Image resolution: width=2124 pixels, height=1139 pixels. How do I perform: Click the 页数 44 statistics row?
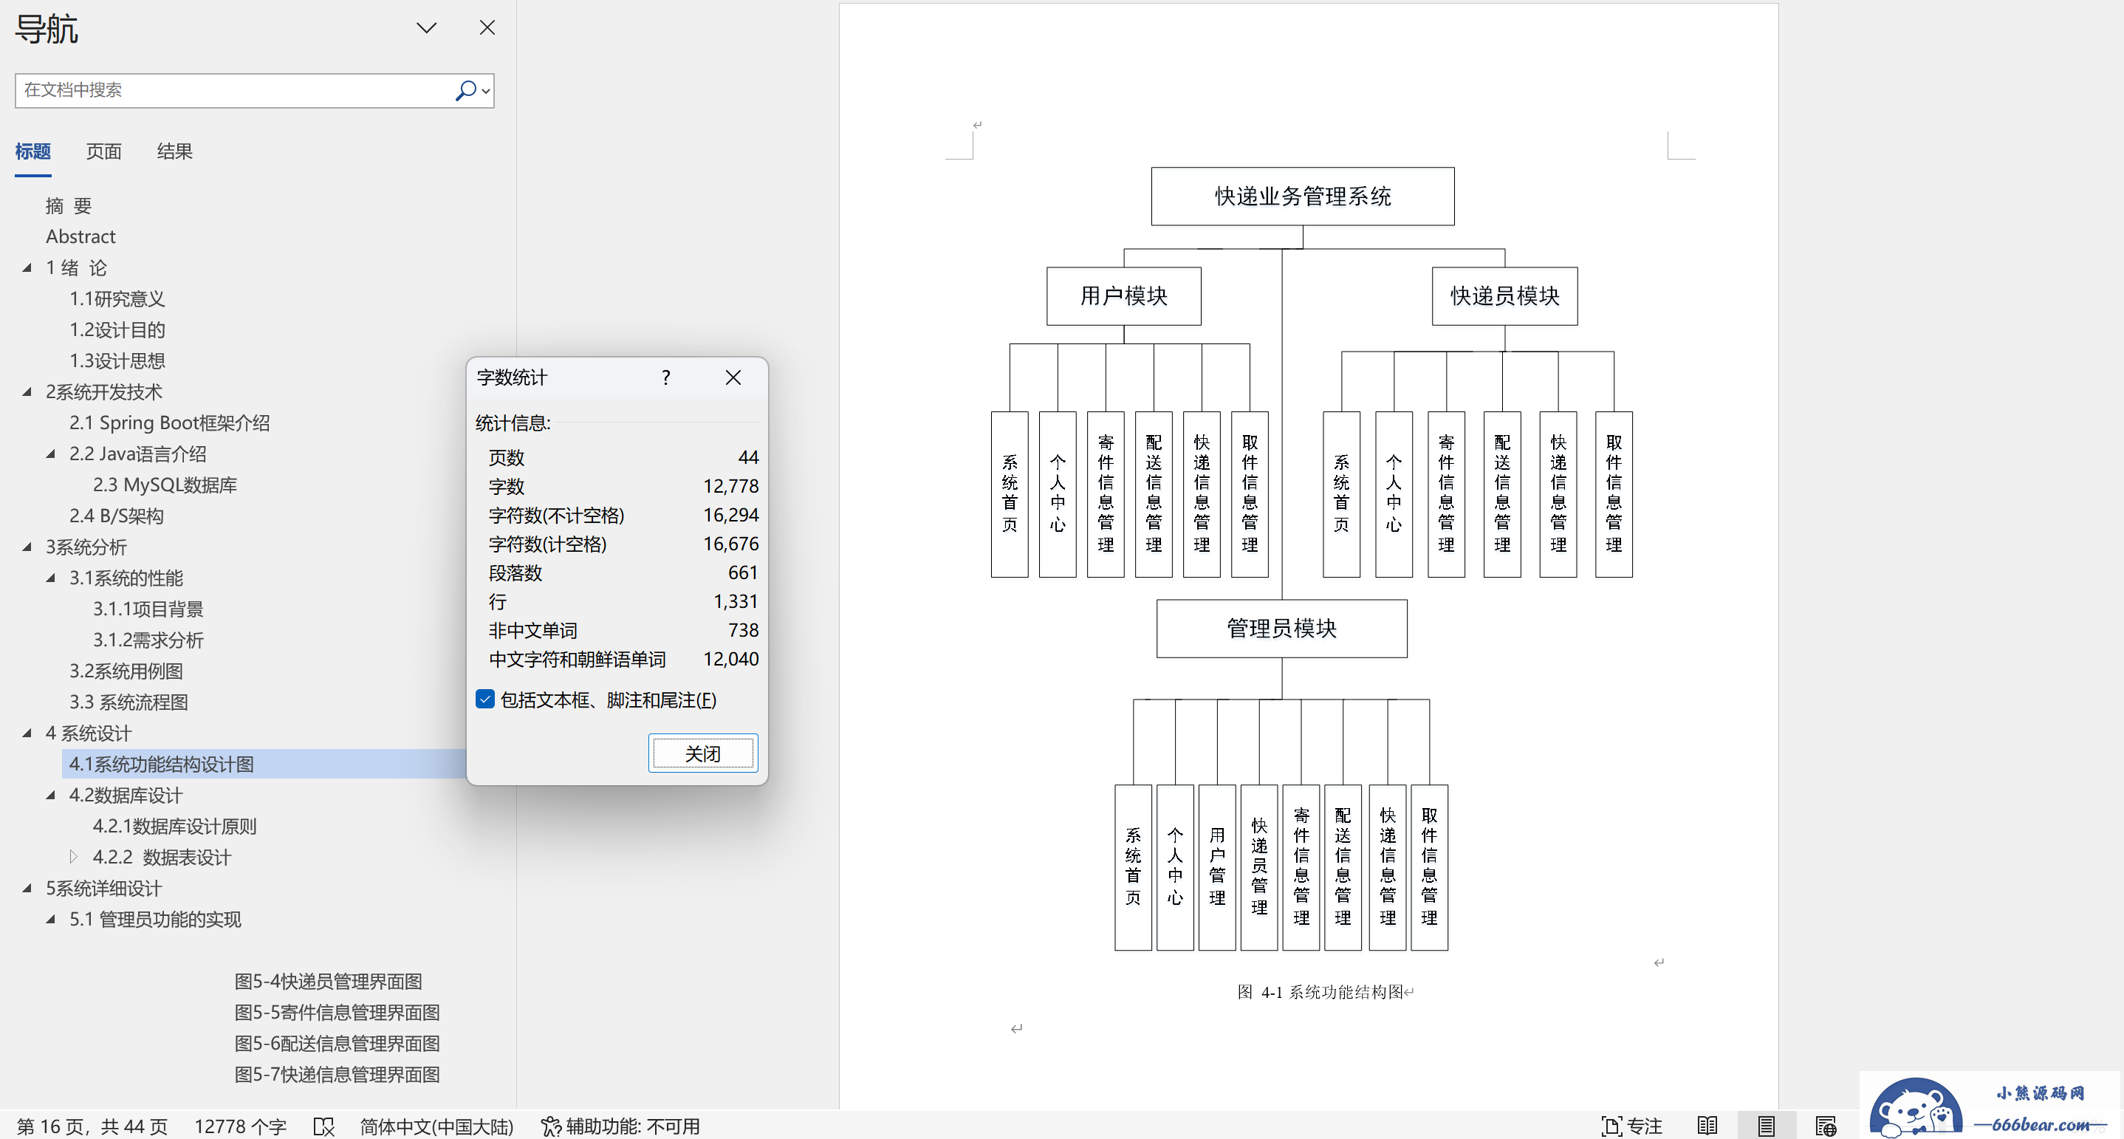tap(623, 458)
